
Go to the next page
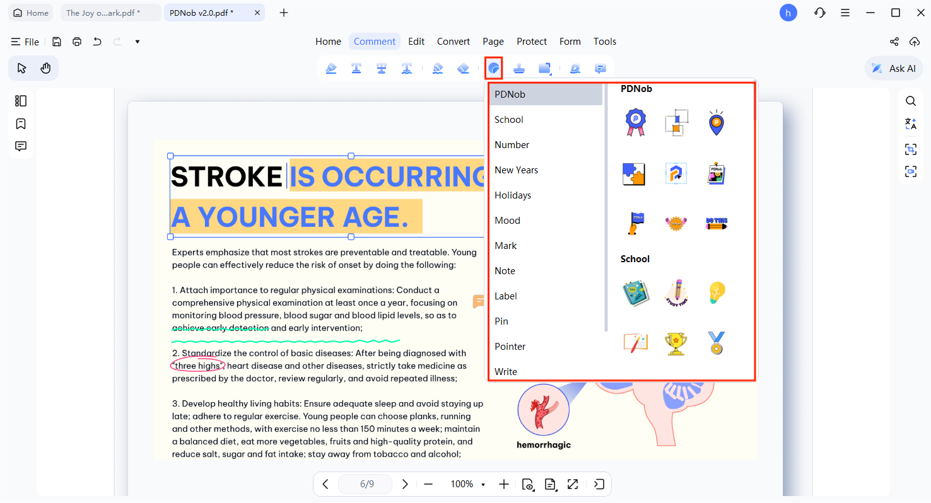pos(405,484)
